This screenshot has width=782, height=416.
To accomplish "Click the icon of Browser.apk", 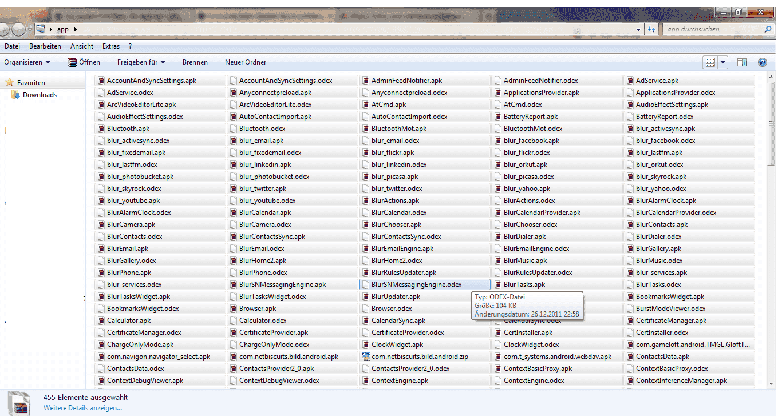I will (234, 309).
